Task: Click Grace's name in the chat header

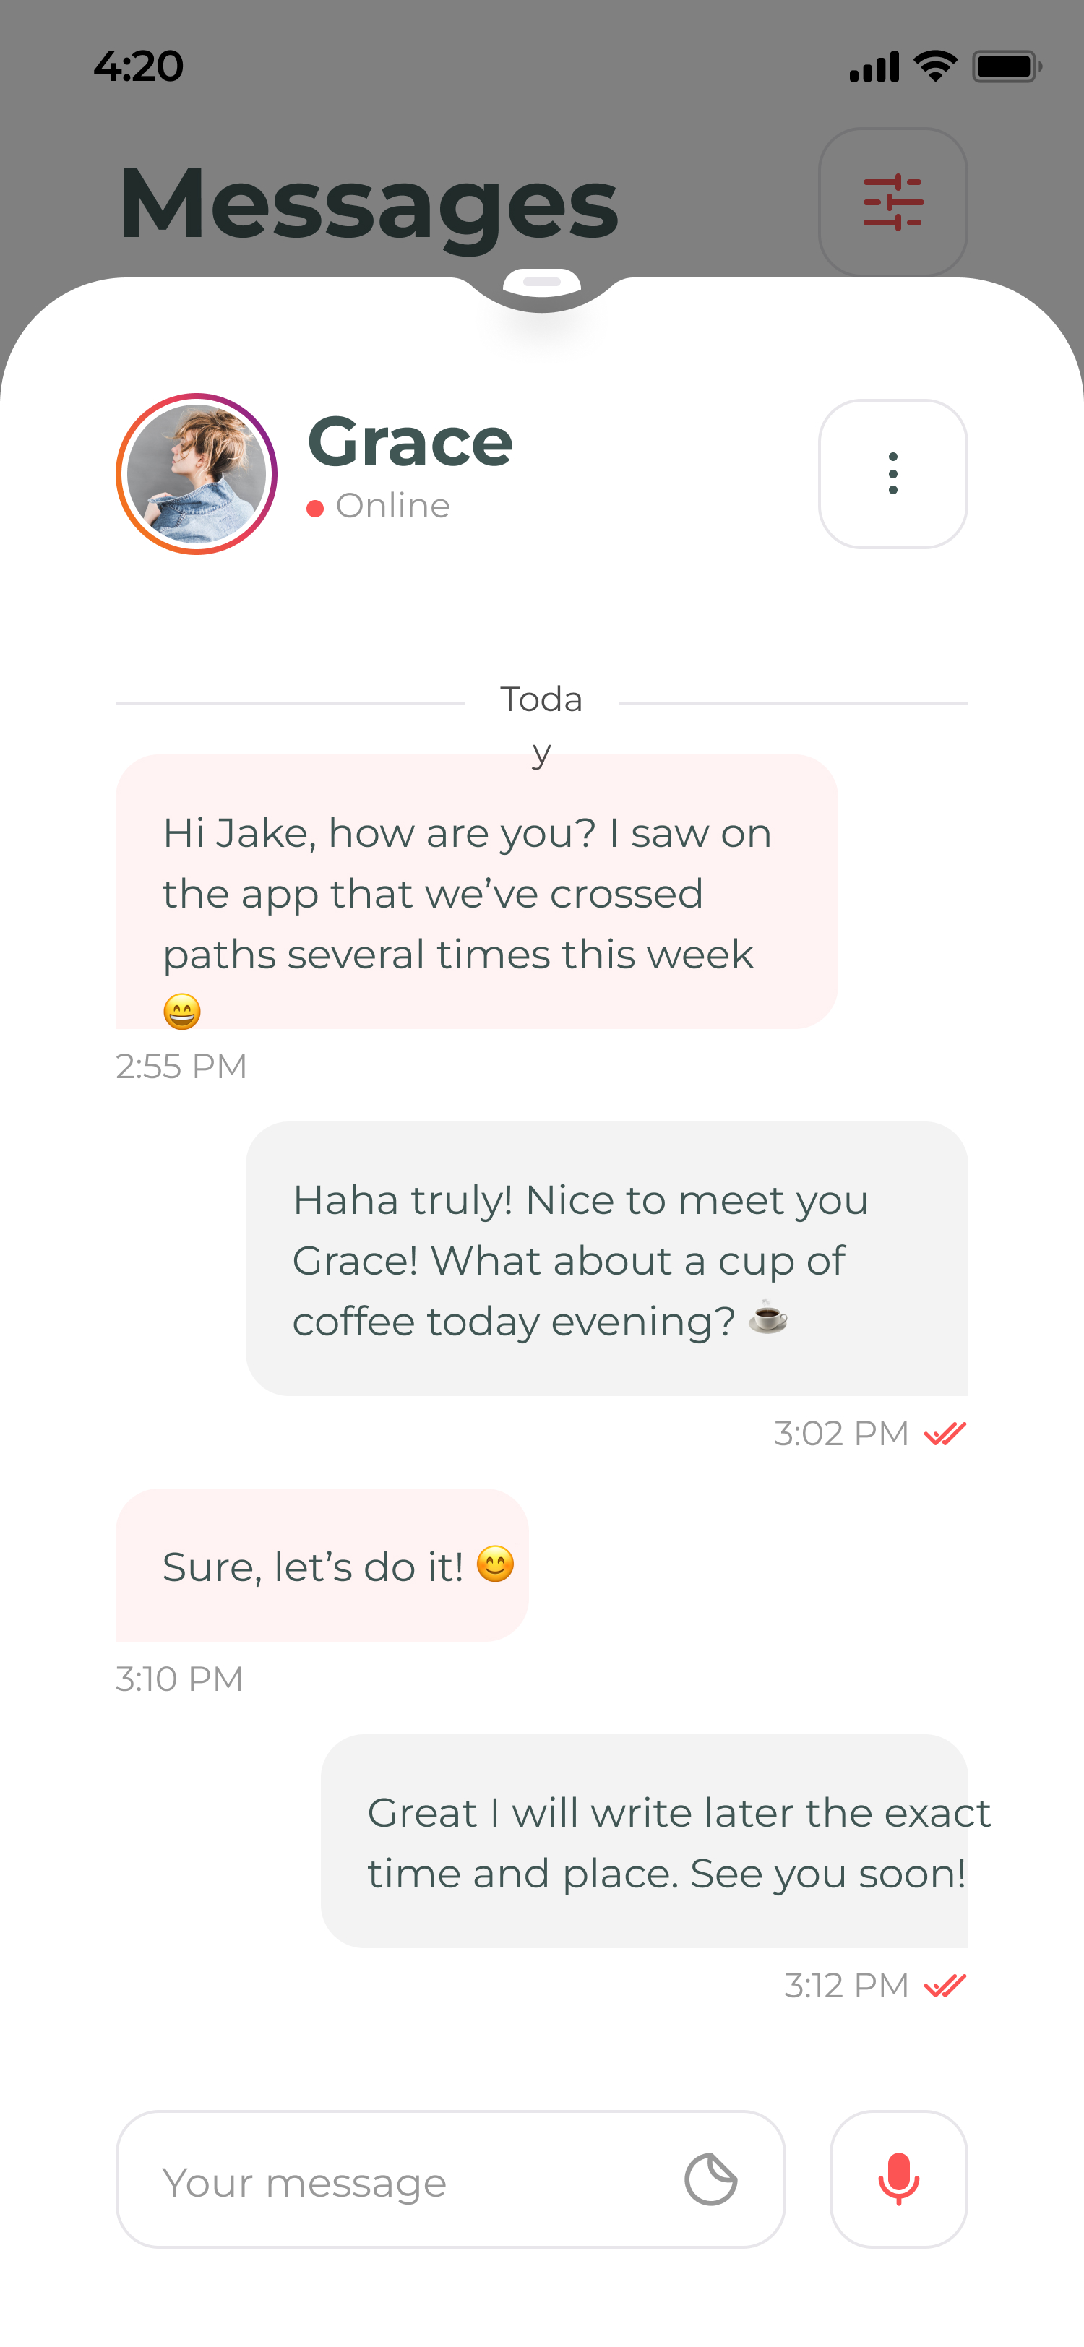Action: 410,442
